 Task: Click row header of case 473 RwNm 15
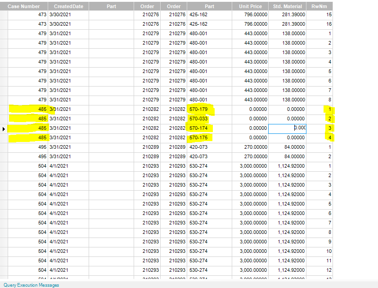[x=4, y=15]
